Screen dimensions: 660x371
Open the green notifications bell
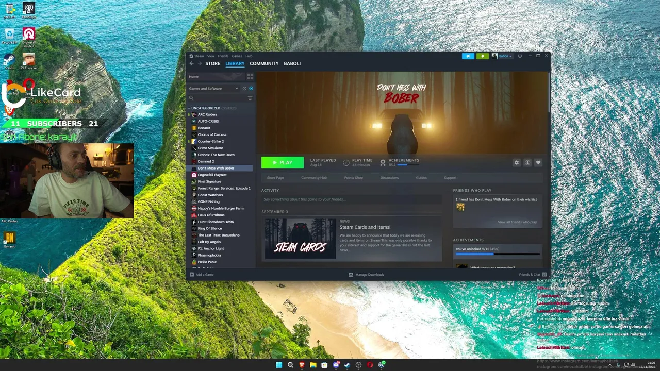[x=483, y=56]
